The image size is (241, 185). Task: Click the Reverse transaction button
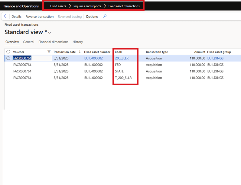tap(39, 17)
